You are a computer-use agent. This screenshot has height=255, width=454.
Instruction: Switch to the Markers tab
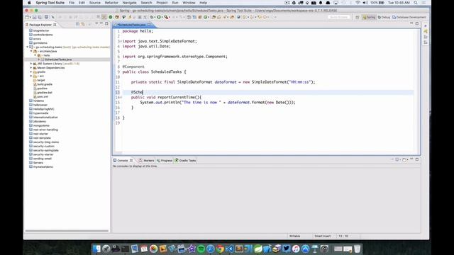click(x=147, y=161)
